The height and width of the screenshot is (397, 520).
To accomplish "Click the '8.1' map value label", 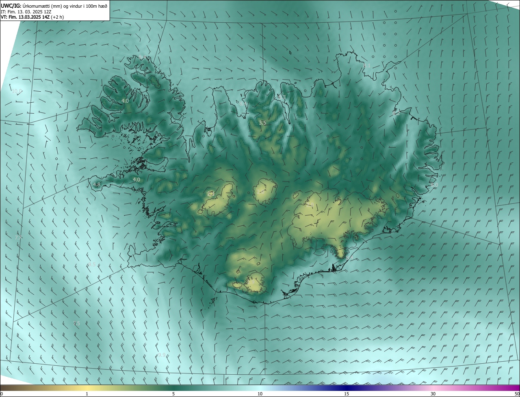I will coord(367,66).
